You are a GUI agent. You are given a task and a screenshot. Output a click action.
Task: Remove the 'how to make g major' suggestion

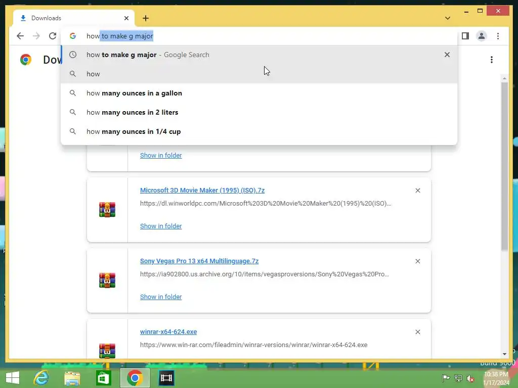(x=447, y=55)
